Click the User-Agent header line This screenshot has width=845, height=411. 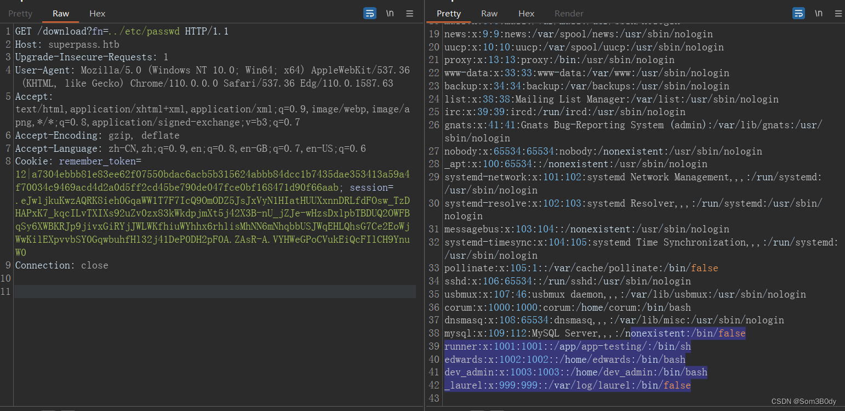coord(212,77)
